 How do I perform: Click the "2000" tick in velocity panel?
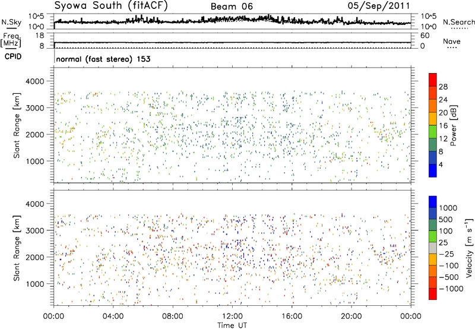coord(35,257)
